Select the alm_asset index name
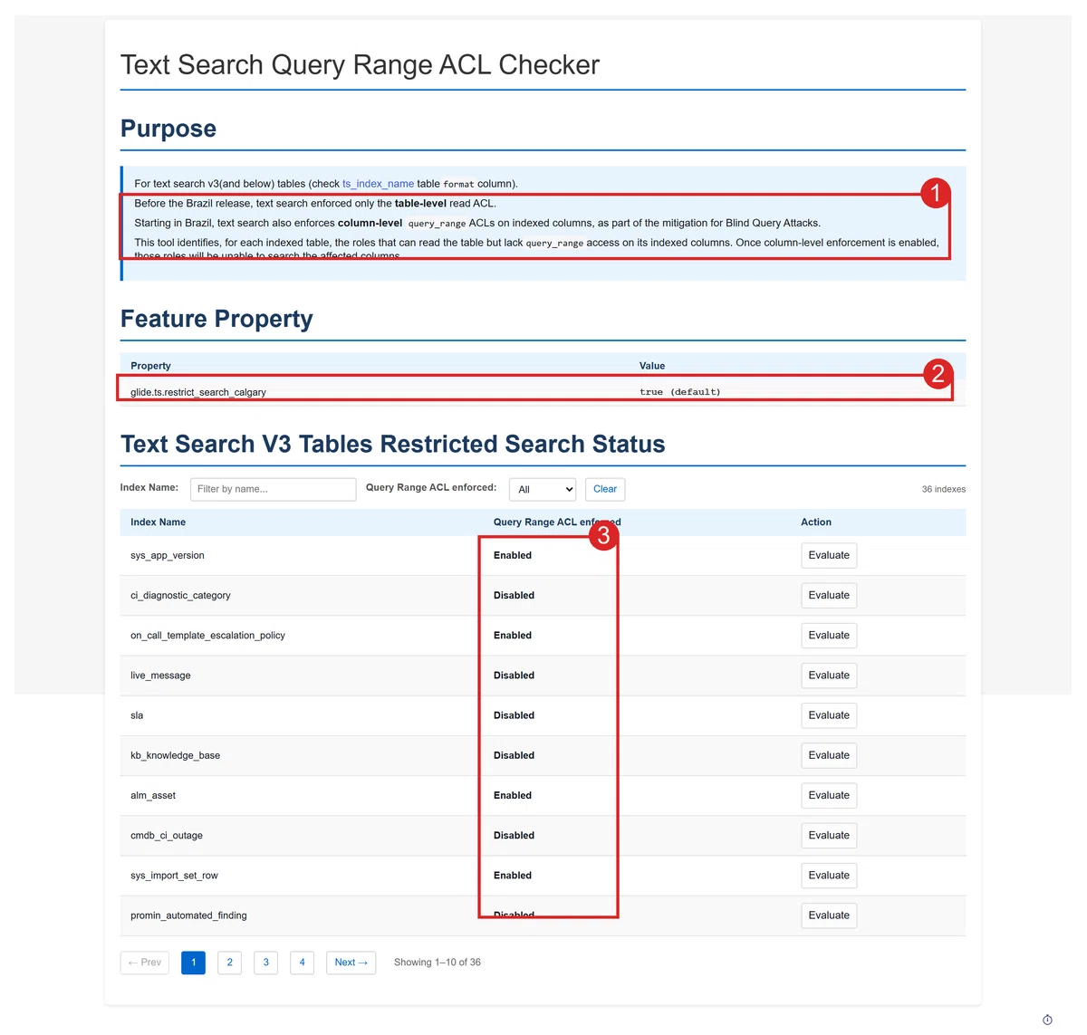Image resolution: width=1087 pixels, height=1035 pixels. pyautogui.click(x=153, y=796)
